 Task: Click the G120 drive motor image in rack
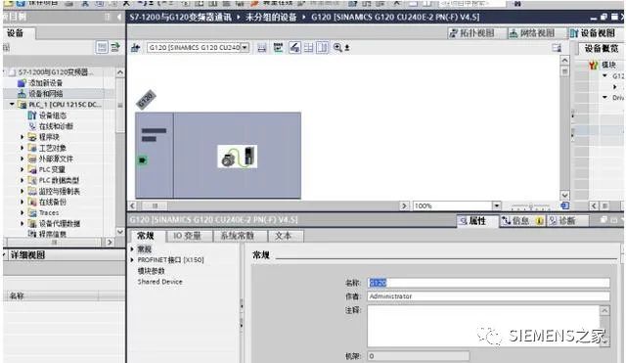[238, 157]
